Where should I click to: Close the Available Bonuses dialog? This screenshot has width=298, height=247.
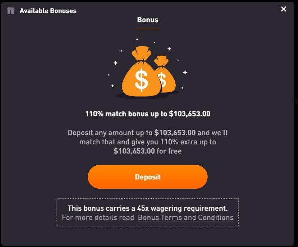(x=284, y=9)
